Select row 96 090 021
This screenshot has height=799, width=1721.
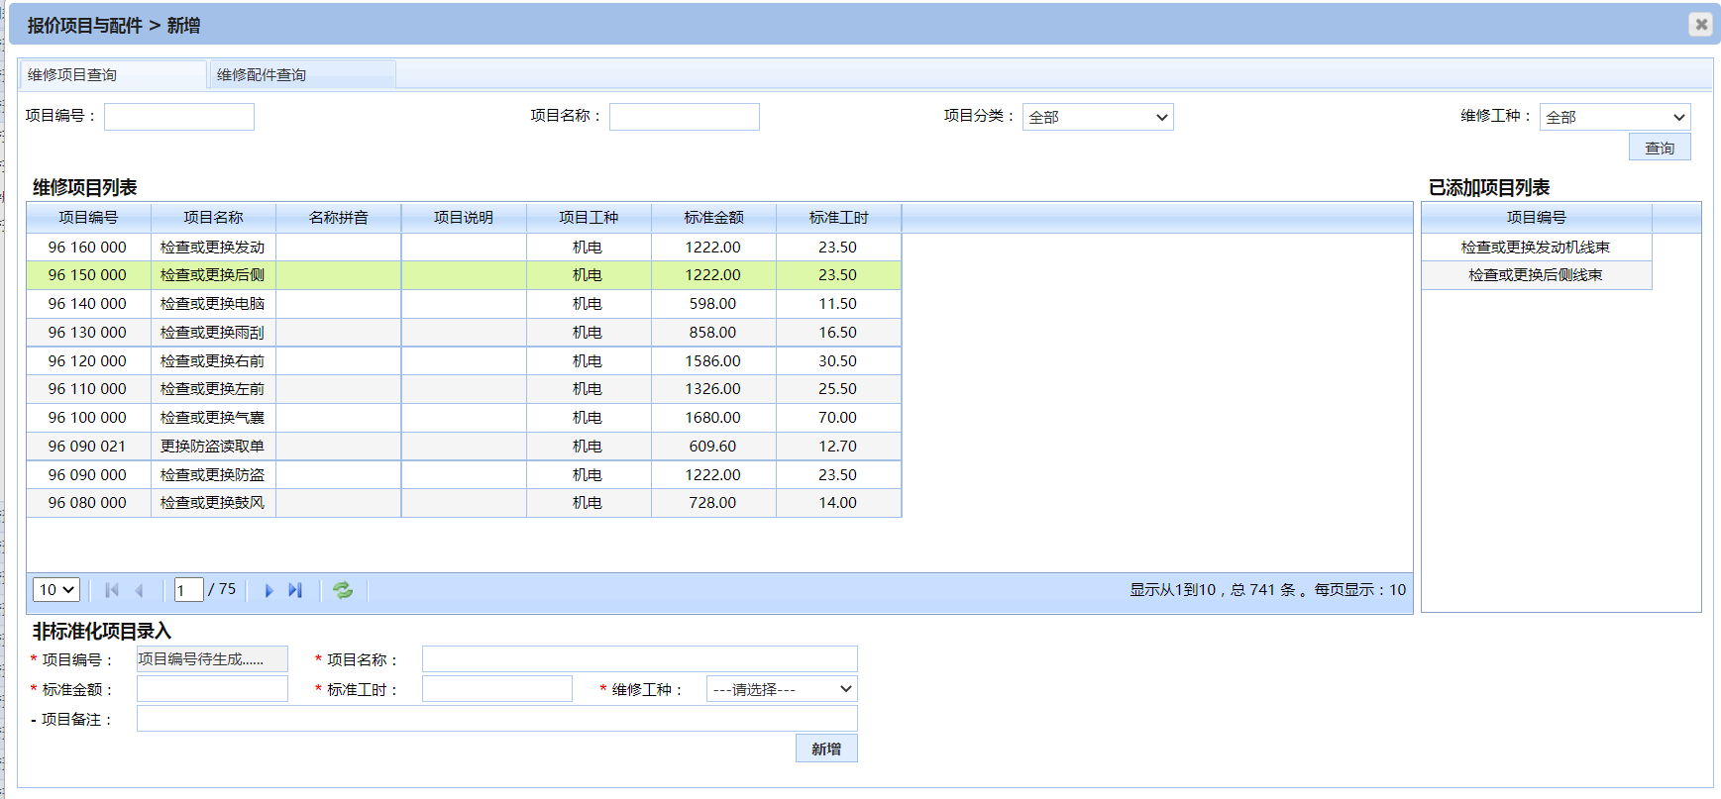(464, 447)
